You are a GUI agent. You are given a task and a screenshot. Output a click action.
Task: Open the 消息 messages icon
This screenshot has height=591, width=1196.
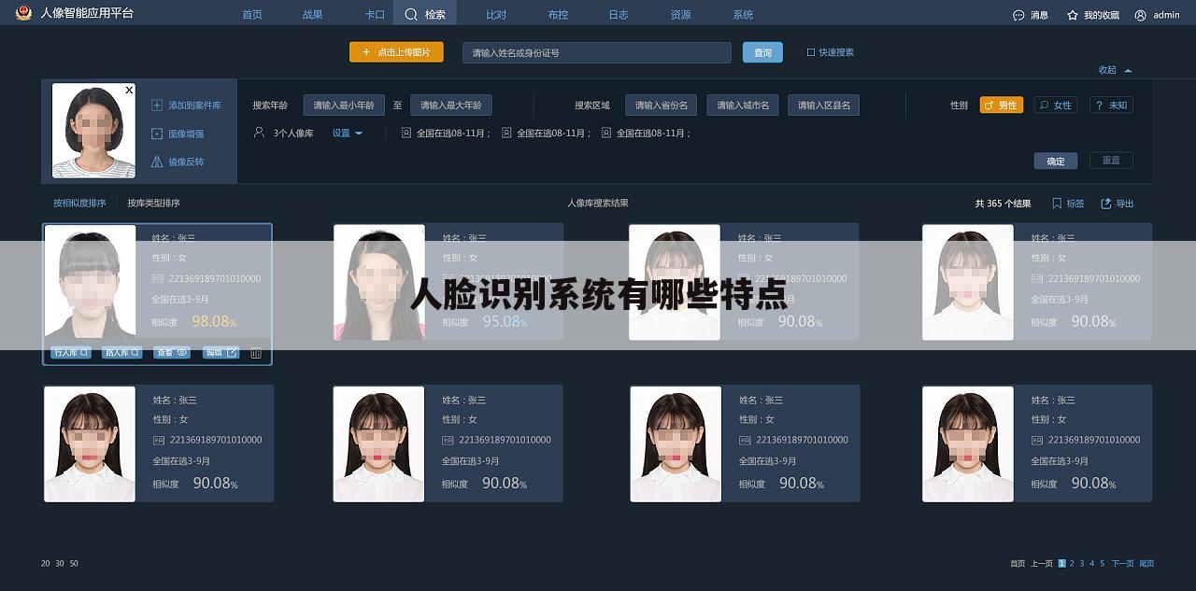[x=1018, y=15]
